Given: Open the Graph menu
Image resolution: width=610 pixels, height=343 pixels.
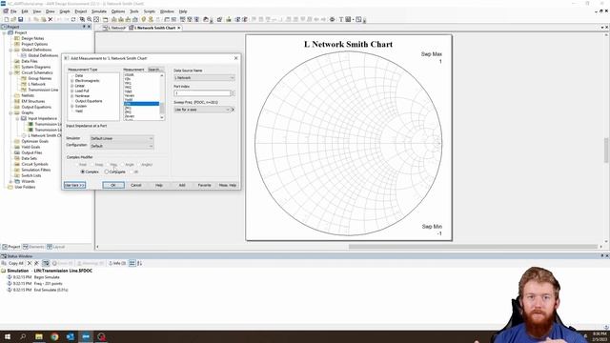Looking at the screenshot, I should tap(65, 11).
